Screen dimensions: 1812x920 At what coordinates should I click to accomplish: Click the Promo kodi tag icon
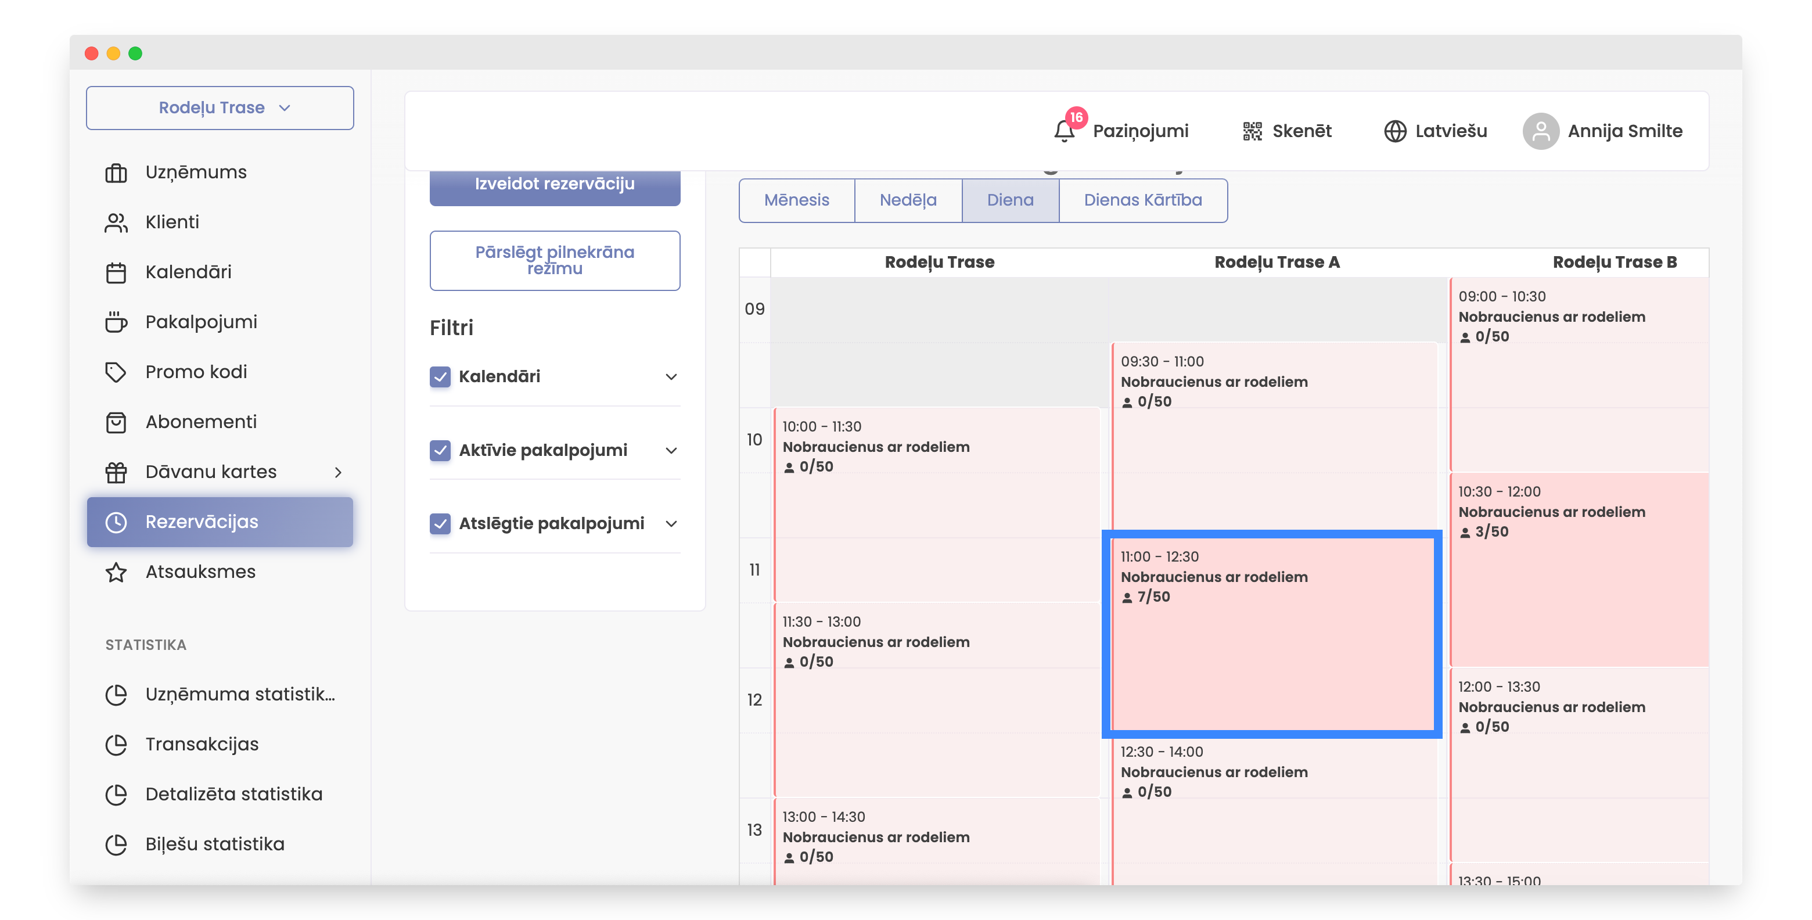(116, 372)
